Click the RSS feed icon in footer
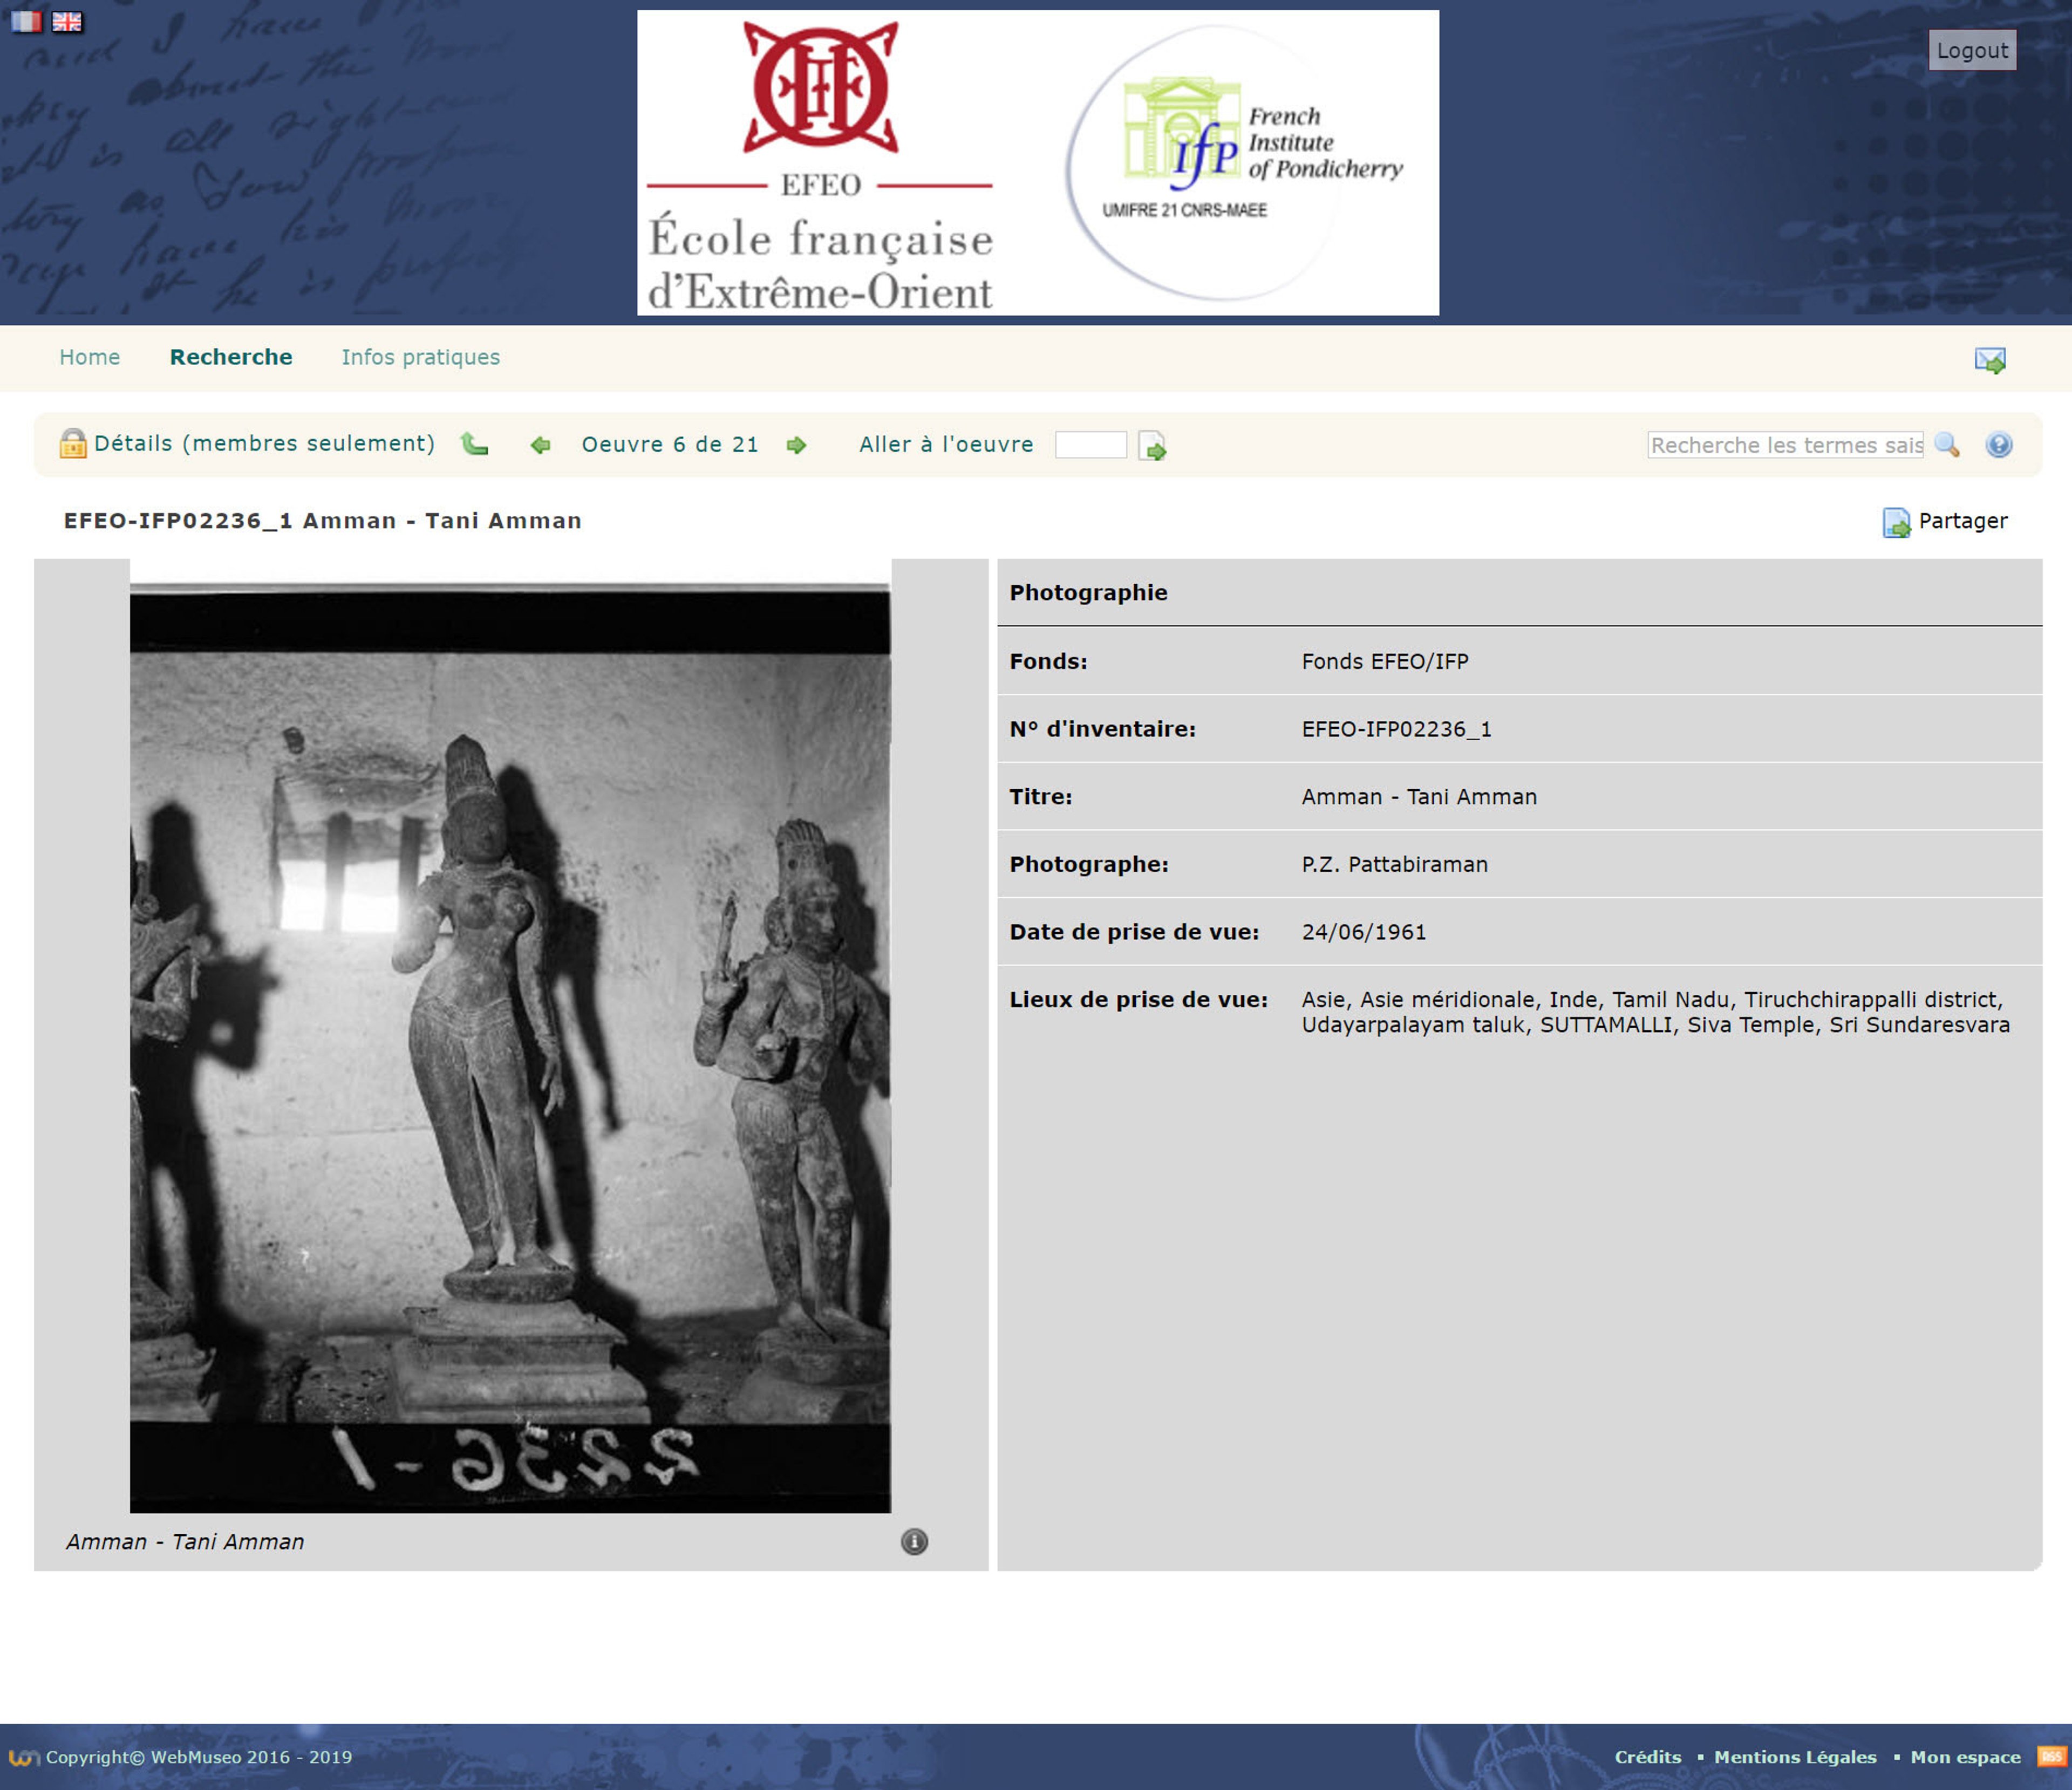Screen dimensions: 2072x1790 click(x=2051, y=1756)
